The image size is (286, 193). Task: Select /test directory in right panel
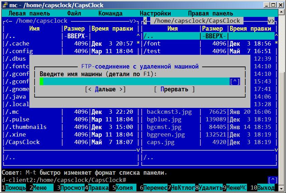[209, 51]
